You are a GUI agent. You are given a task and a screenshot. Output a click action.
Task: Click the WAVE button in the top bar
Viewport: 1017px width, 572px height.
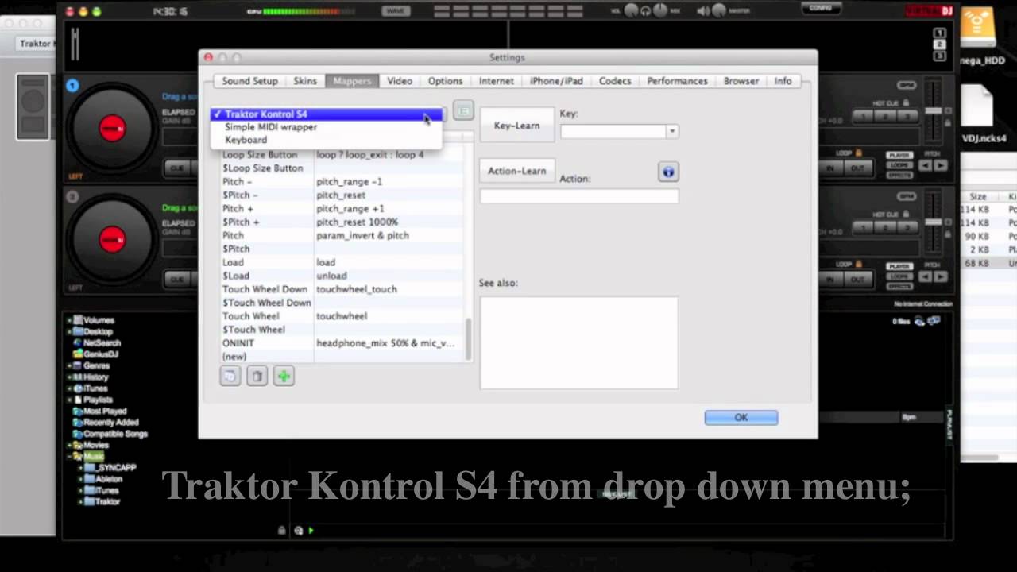(x=395, y=11)
